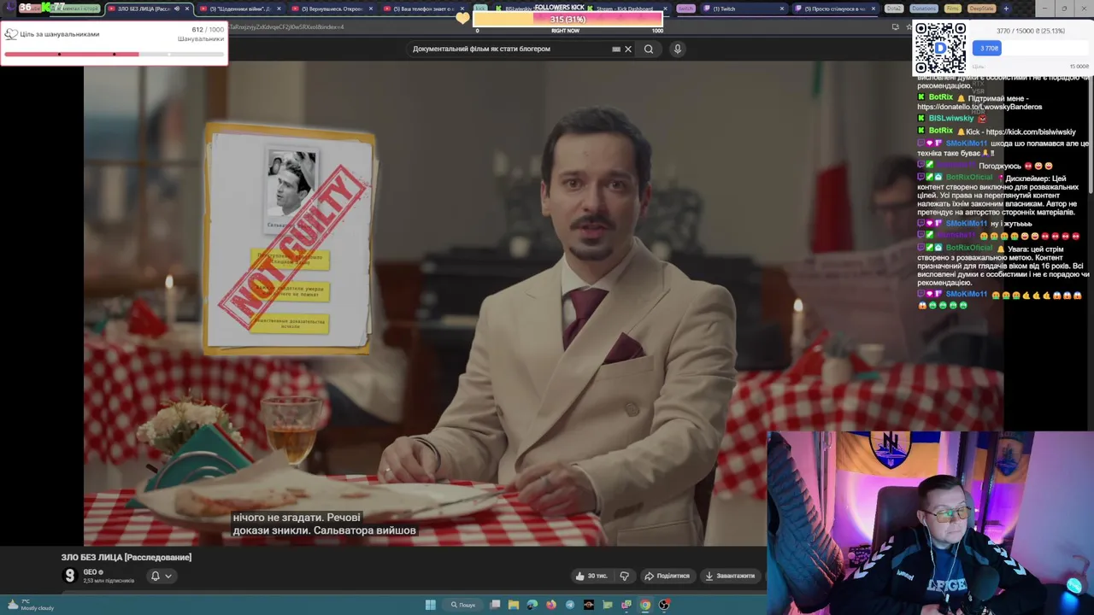1094x615 pixels.
Task: Open Windows Start menu
Action: coord(431,605)
